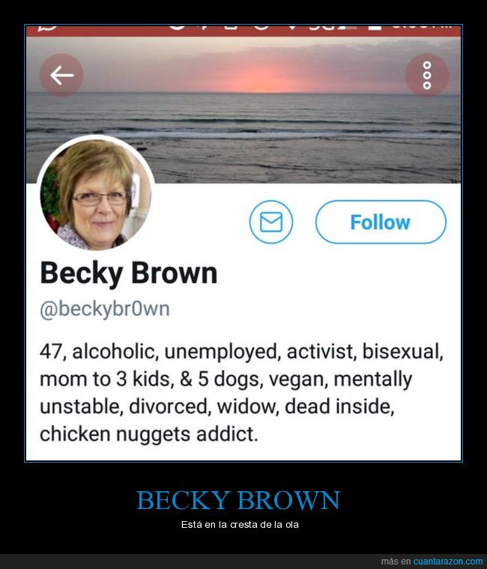This screenshot has height=569, width=487.
Task: Tap the back arrow on the profile header
Action: click(x=61, y=75)
